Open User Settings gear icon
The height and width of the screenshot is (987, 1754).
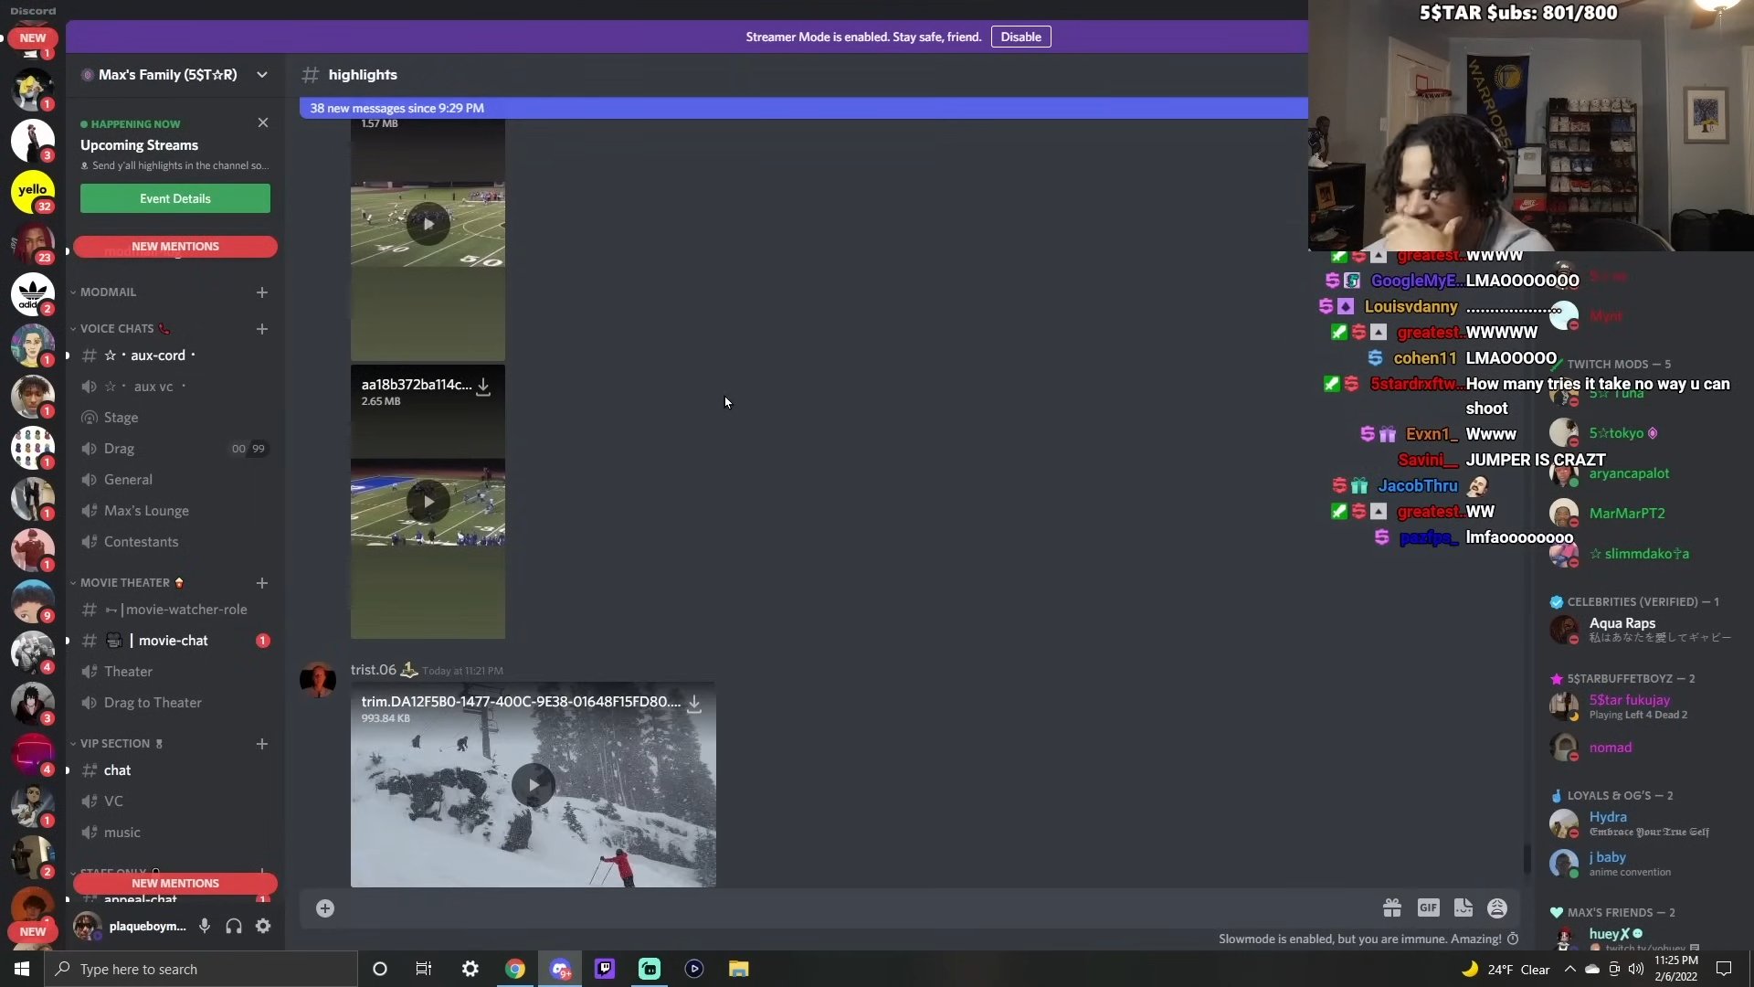(263, 926)
